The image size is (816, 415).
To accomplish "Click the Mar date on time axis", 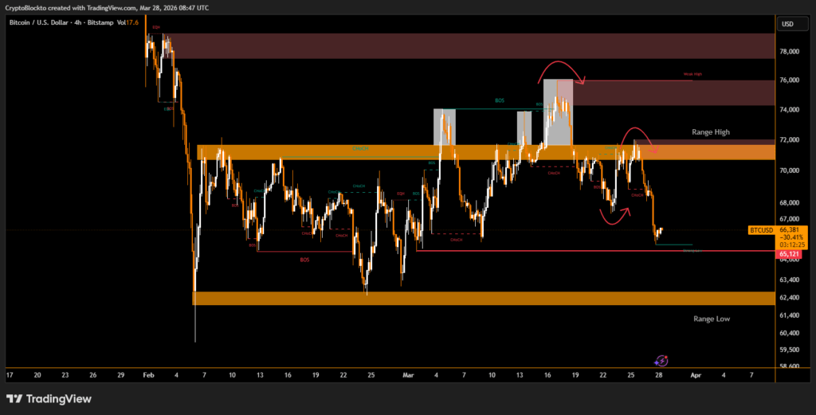I will (x=409, y=373).
